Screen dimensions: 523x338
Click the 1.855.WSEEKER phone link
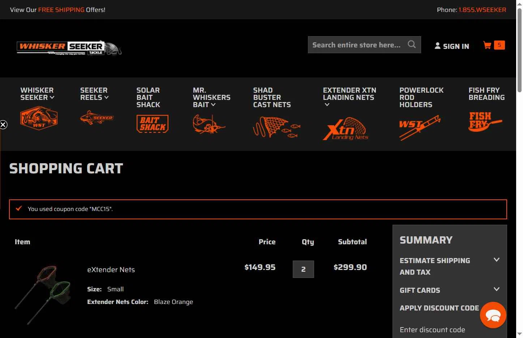(x=482, y=10)
